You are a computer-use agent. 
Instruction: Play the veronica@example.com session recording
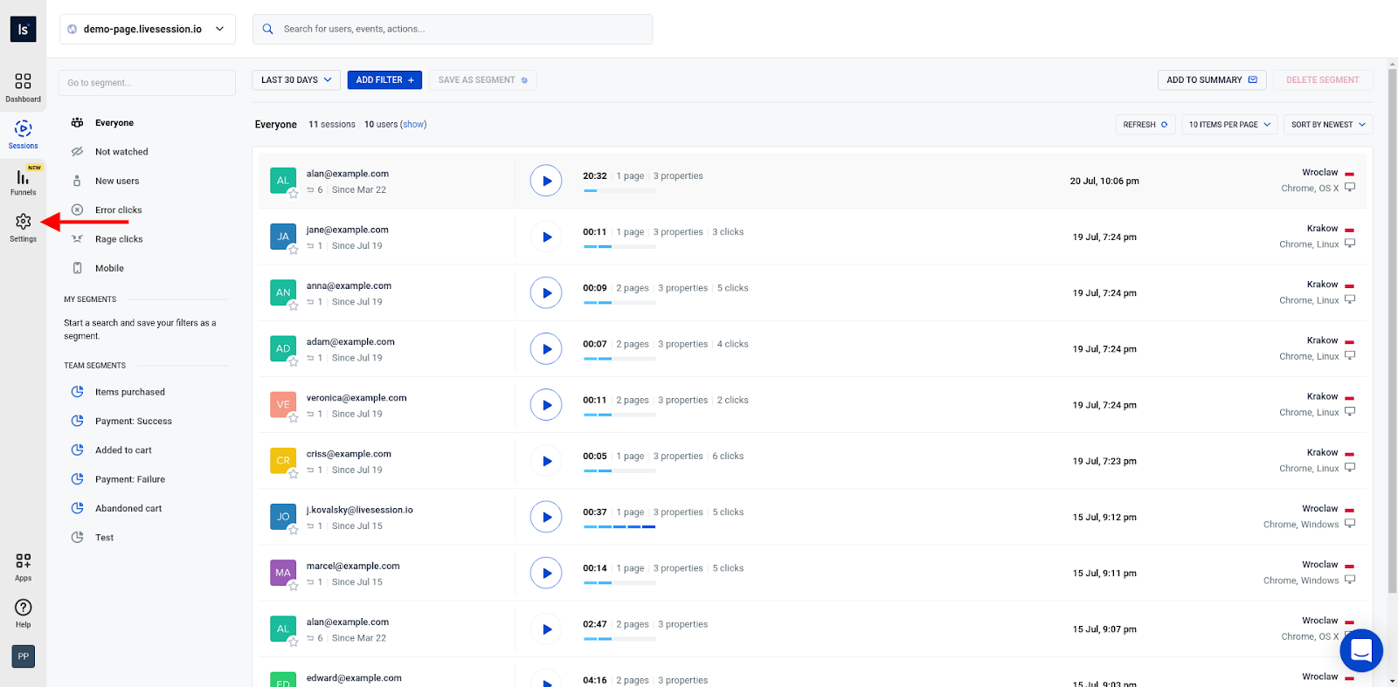click(x=546, y=405)
